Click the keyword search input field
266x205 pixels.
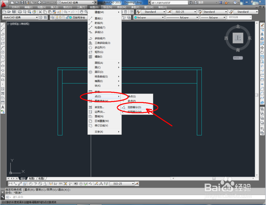click(169, 3)
